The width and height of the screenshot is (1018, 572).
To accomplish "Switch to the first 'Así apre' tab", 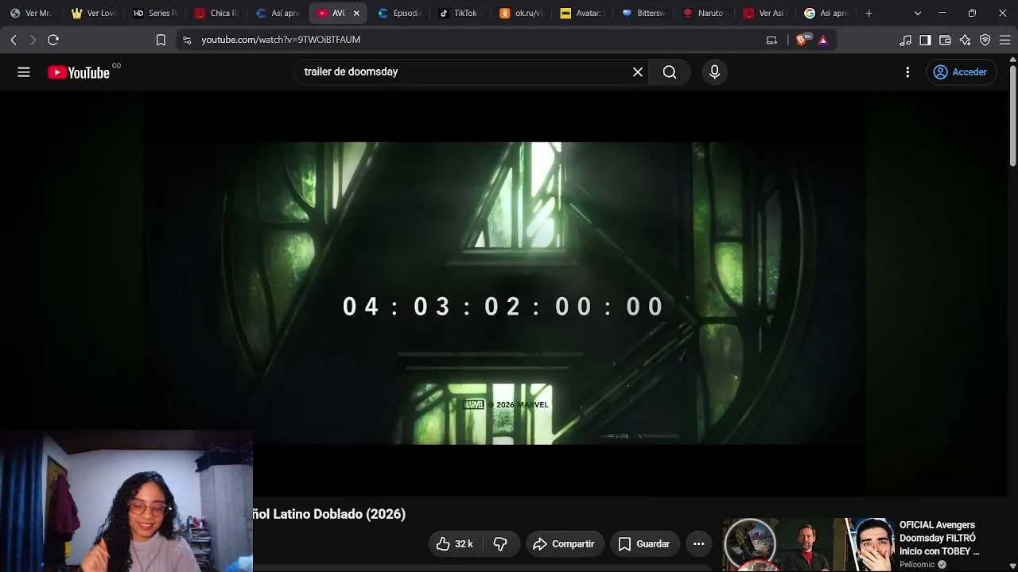I will (278, 14).
